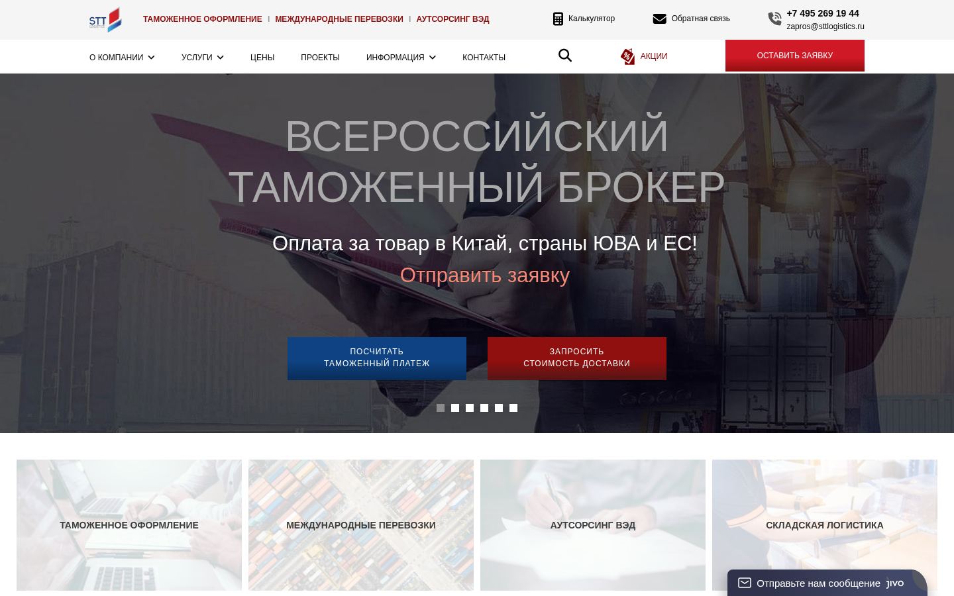Open the Аутсорсинг ВЭД service card
The image size is (954, 596).
[593, 525]
